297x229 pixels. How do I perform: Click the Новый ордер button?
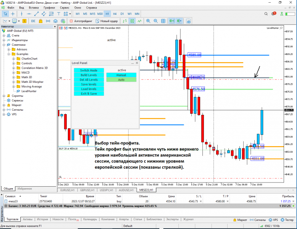(x=107, y=21)
